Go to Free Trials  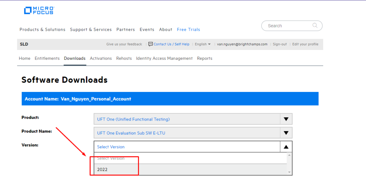click(x=188, y=29)
